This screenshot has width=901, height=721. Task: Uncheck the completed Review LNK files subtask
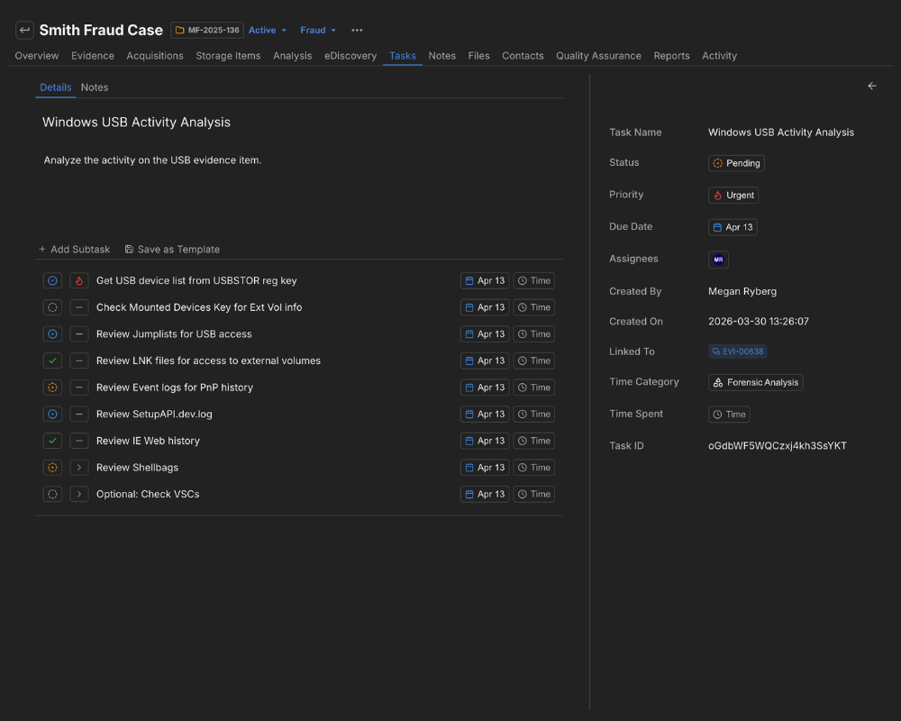point(52,360)
